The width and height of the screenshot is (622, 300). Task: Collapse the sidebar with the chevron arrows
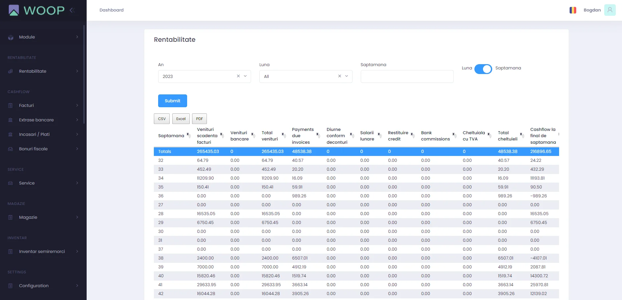tap(72, 10)
